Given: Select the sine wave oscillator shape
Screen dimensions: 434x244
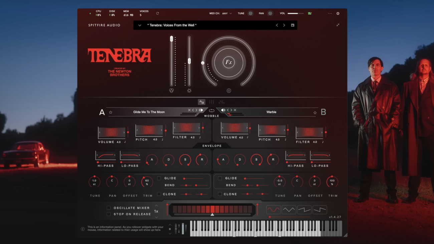Looking at the screenshot, I should pyautogui.click(x=273, y=210).
